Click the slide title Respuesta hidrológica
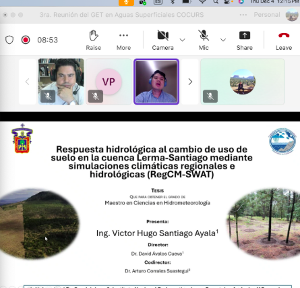The width and height of the screenshot is (300, 288). coord(152,162)
